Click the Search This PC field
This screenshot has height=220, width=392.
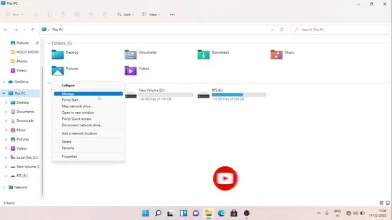tap(339, 30)
